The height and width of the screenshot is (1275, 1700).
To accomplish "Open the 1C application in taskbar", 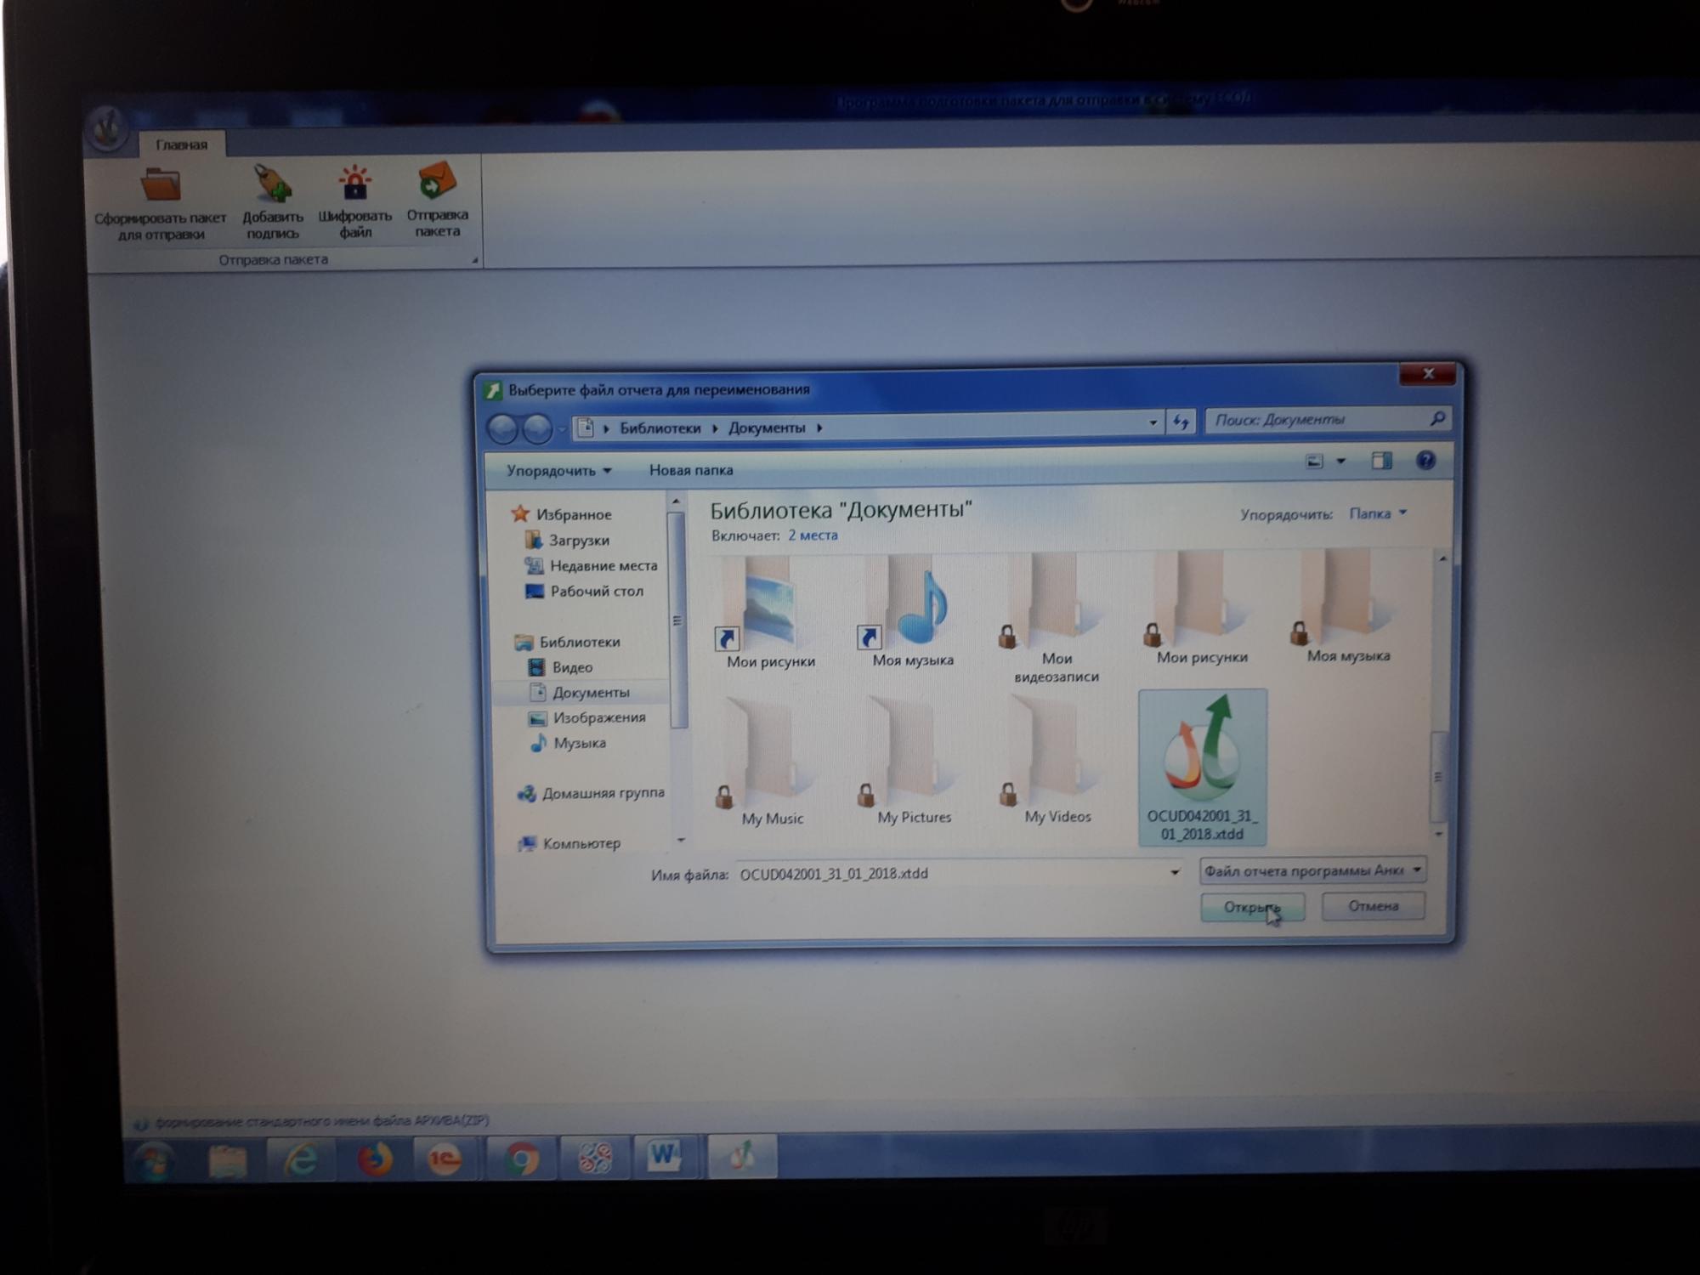I will (444, 1158).
